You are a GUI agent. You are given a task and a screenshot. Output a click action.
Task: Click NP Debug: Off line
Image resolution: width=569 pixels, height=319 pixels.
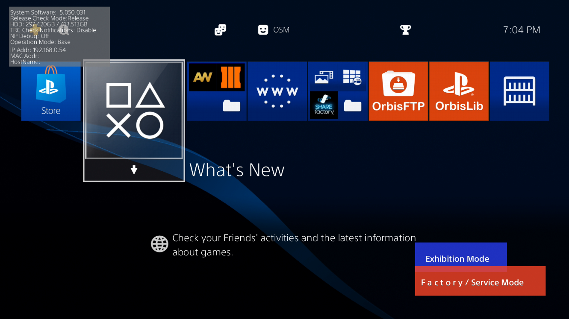[x=30, y=36]
